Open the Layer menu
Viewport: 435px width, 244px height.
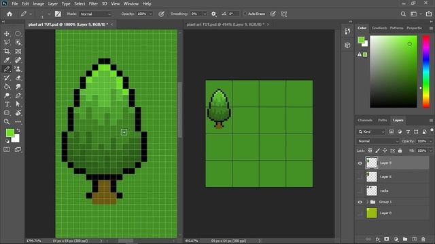click(53, 4)
